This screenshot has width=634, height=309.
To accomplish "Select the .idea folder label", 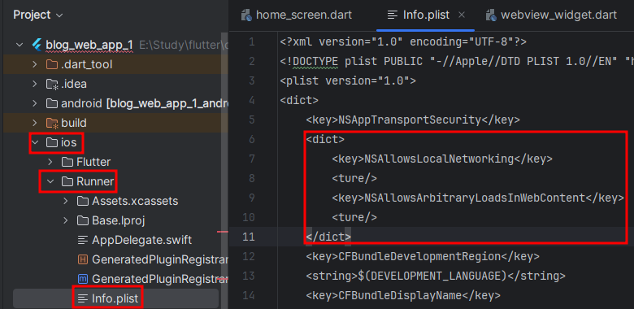I will [74, 84].
